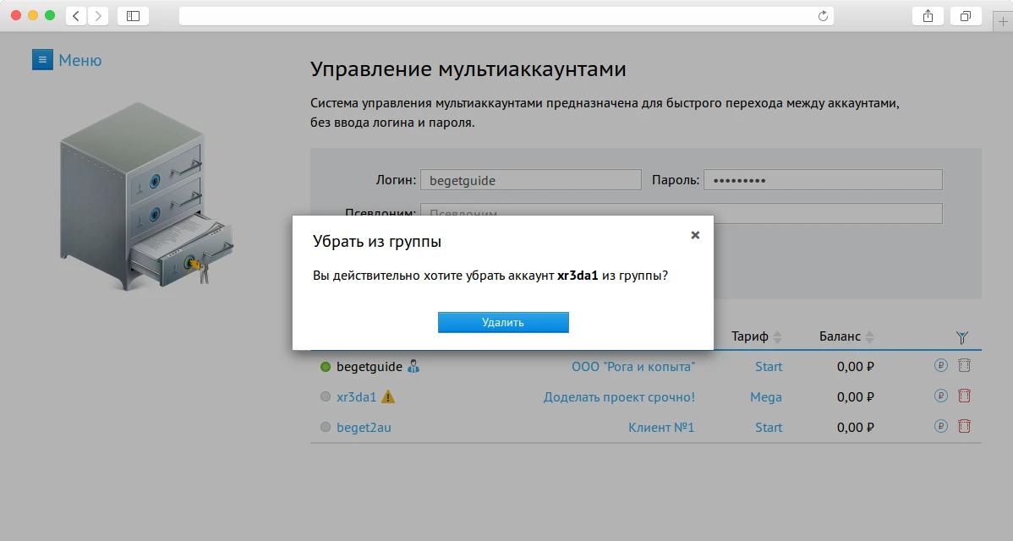Click the ruble payment icon for begetguide
The width and height of the screenshot is (1013, 541).
point(941,367)
